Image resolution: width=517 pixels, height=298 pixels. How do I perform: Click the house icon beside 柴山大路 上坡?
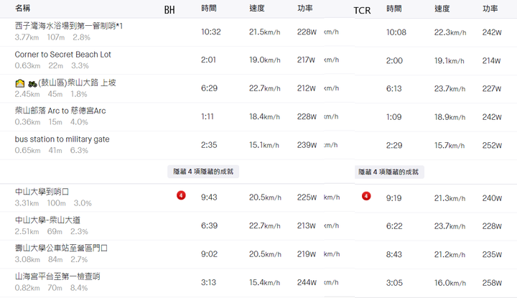(x=20, y=83)
